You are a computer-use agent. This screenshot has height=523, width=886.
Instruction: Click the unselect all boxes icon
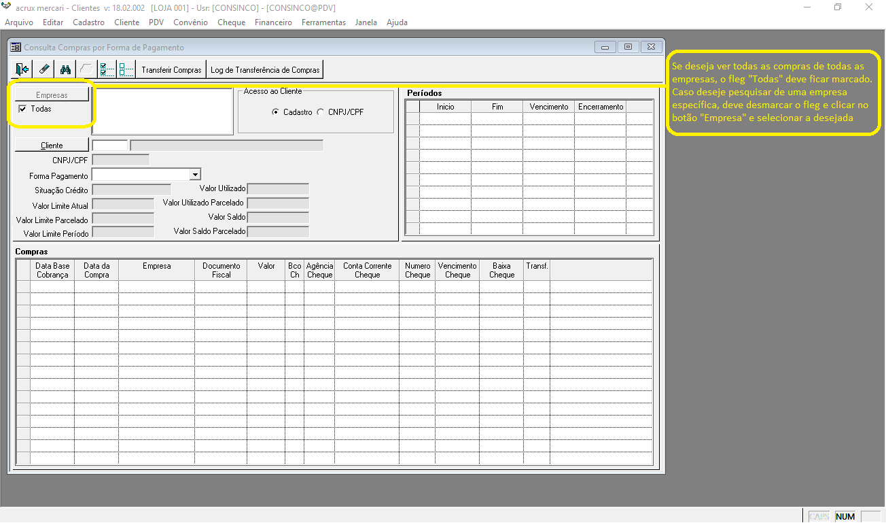tap(126, 69)
